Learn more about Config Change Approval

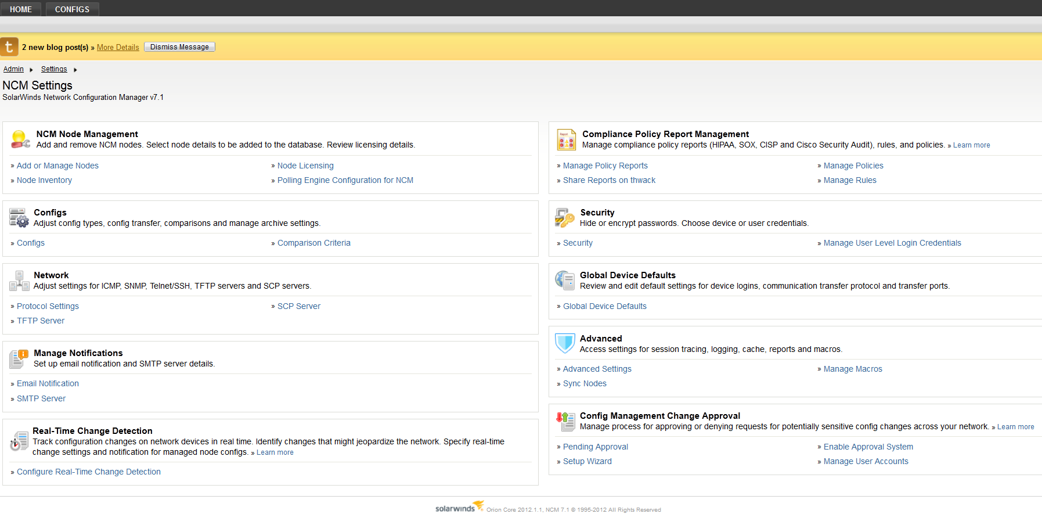coord(1016,427)
